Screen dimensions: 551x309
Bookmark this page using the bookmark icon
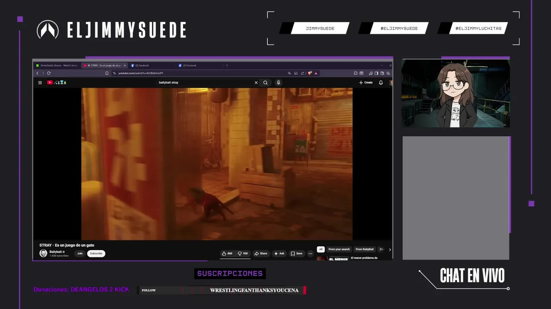[107, 73]
